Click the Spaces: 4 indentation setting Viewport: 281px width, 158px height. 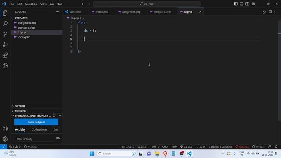pos(143,147)
